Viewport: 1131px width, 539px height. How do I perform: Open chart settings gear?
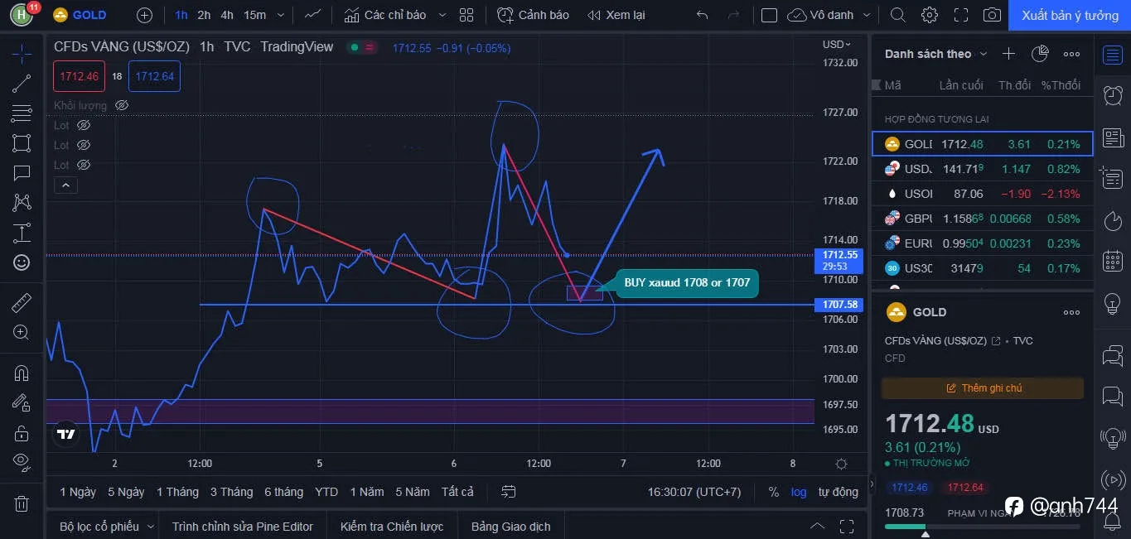point(930,15)
